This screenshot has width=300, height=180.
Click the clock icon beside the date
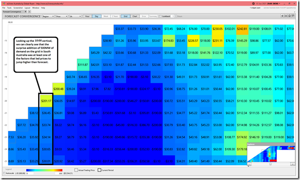point(253,3)
